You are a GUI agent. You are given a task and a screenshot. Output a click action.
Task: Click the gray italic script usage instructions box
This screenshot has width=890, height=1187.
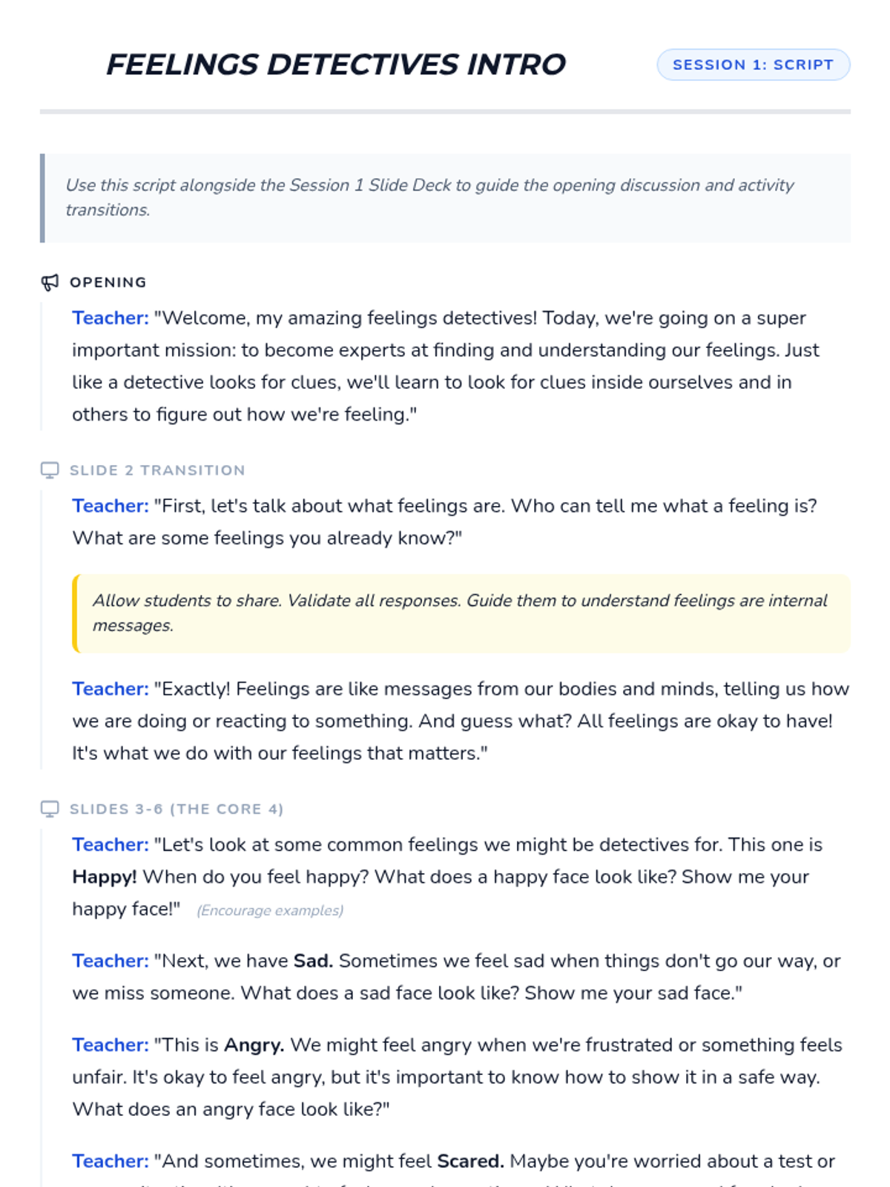(445, 197)
